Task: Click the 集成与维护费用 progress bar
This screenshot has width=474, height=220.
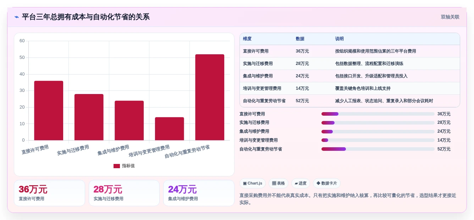Action: click(378, 132)
